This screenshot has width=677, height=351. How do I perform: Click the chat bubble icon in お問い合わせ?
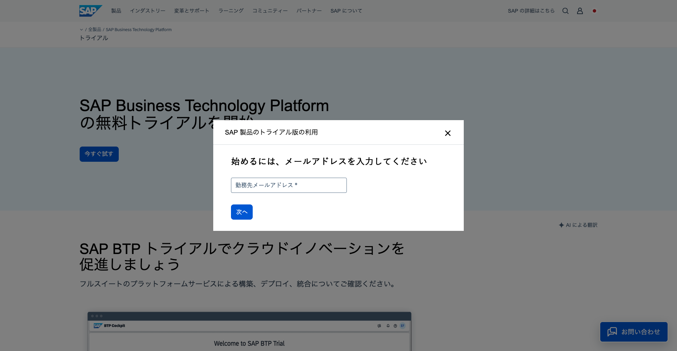point(612,332)
